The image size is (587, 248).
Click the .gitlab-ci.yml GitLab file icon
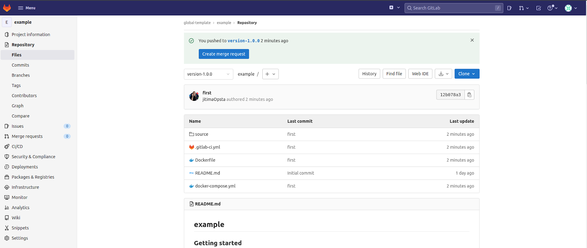coord(192,147)
